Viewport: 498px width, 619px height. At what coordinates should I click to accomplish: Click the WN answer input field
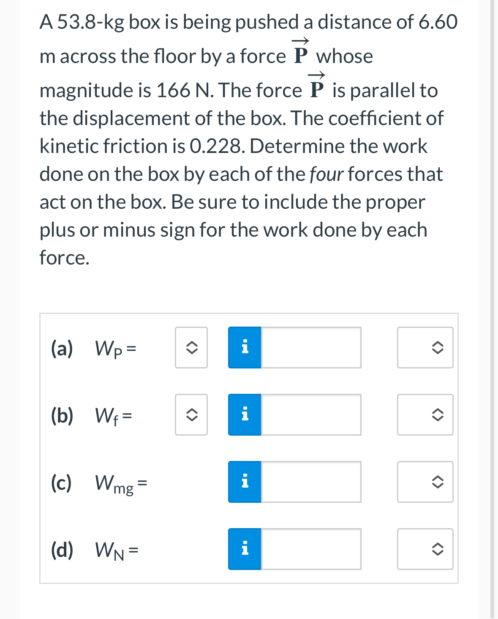tap(310, 549)
